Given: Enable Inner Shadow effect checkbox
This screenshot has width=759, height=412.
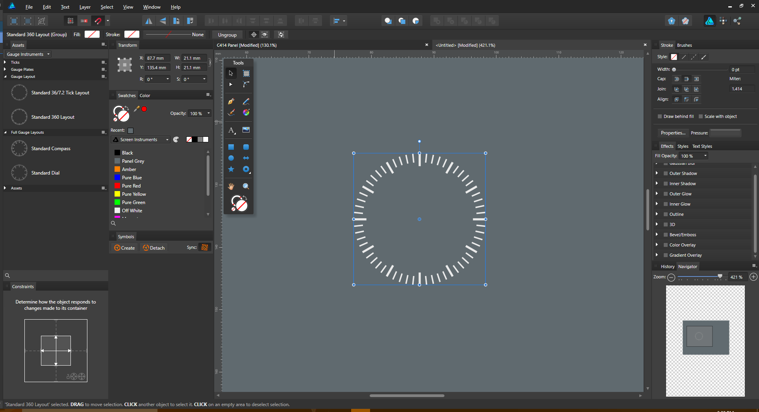Looking at the screenshot, I should [666, 184].
